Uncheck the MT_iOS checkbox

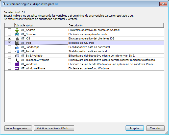point(9,38)
